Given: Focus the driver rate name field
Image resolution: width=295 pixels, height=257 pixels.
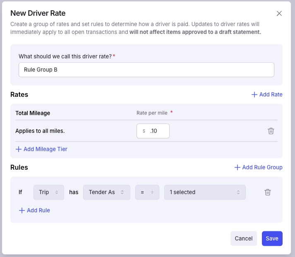Looking at the screenshot, I should point(146,70).
